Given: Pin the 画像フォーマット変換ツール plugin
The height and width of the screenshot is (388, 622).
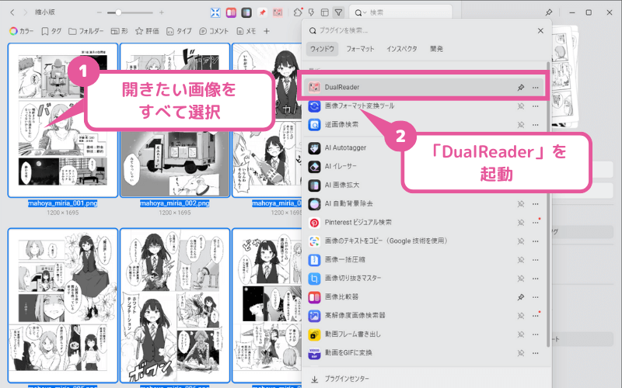Looking at the screenshot, I should (x=521, y=106).
